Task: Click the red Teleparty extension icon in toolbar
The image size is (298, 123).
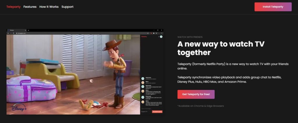Action: coord(151,33)
